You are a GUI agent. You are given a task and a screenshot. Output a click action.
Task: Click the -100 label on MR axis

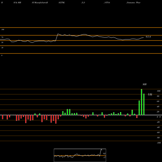[159, 143]
